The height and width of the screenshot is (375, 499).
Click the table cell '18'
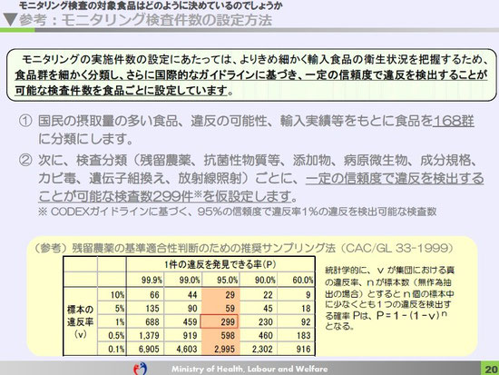tap(306, 309)
